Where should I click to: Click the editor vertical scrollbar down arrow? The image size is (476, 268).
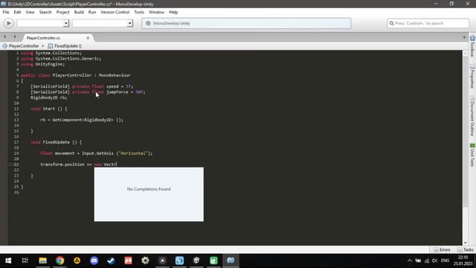coord(466,243)
